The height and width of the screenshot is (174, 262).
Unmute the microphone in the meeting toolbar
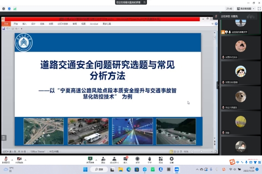pyautogui.click(x=6, y=160)
